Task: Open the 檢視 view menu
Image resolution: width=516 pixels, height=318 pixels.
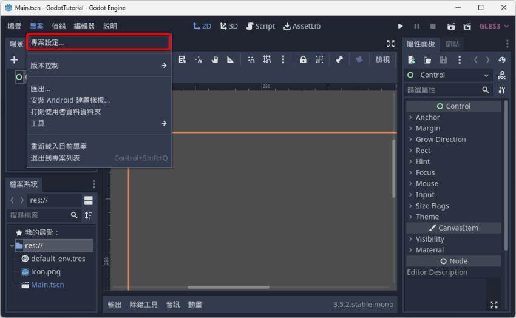Action: (x=382, y=59)
